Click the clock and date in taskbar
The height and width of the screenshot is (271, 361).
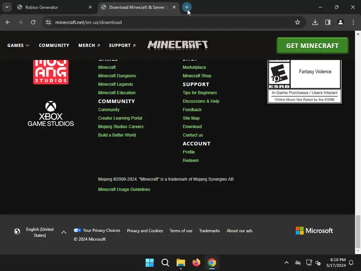pyautogui.click(x=336, y=263)
